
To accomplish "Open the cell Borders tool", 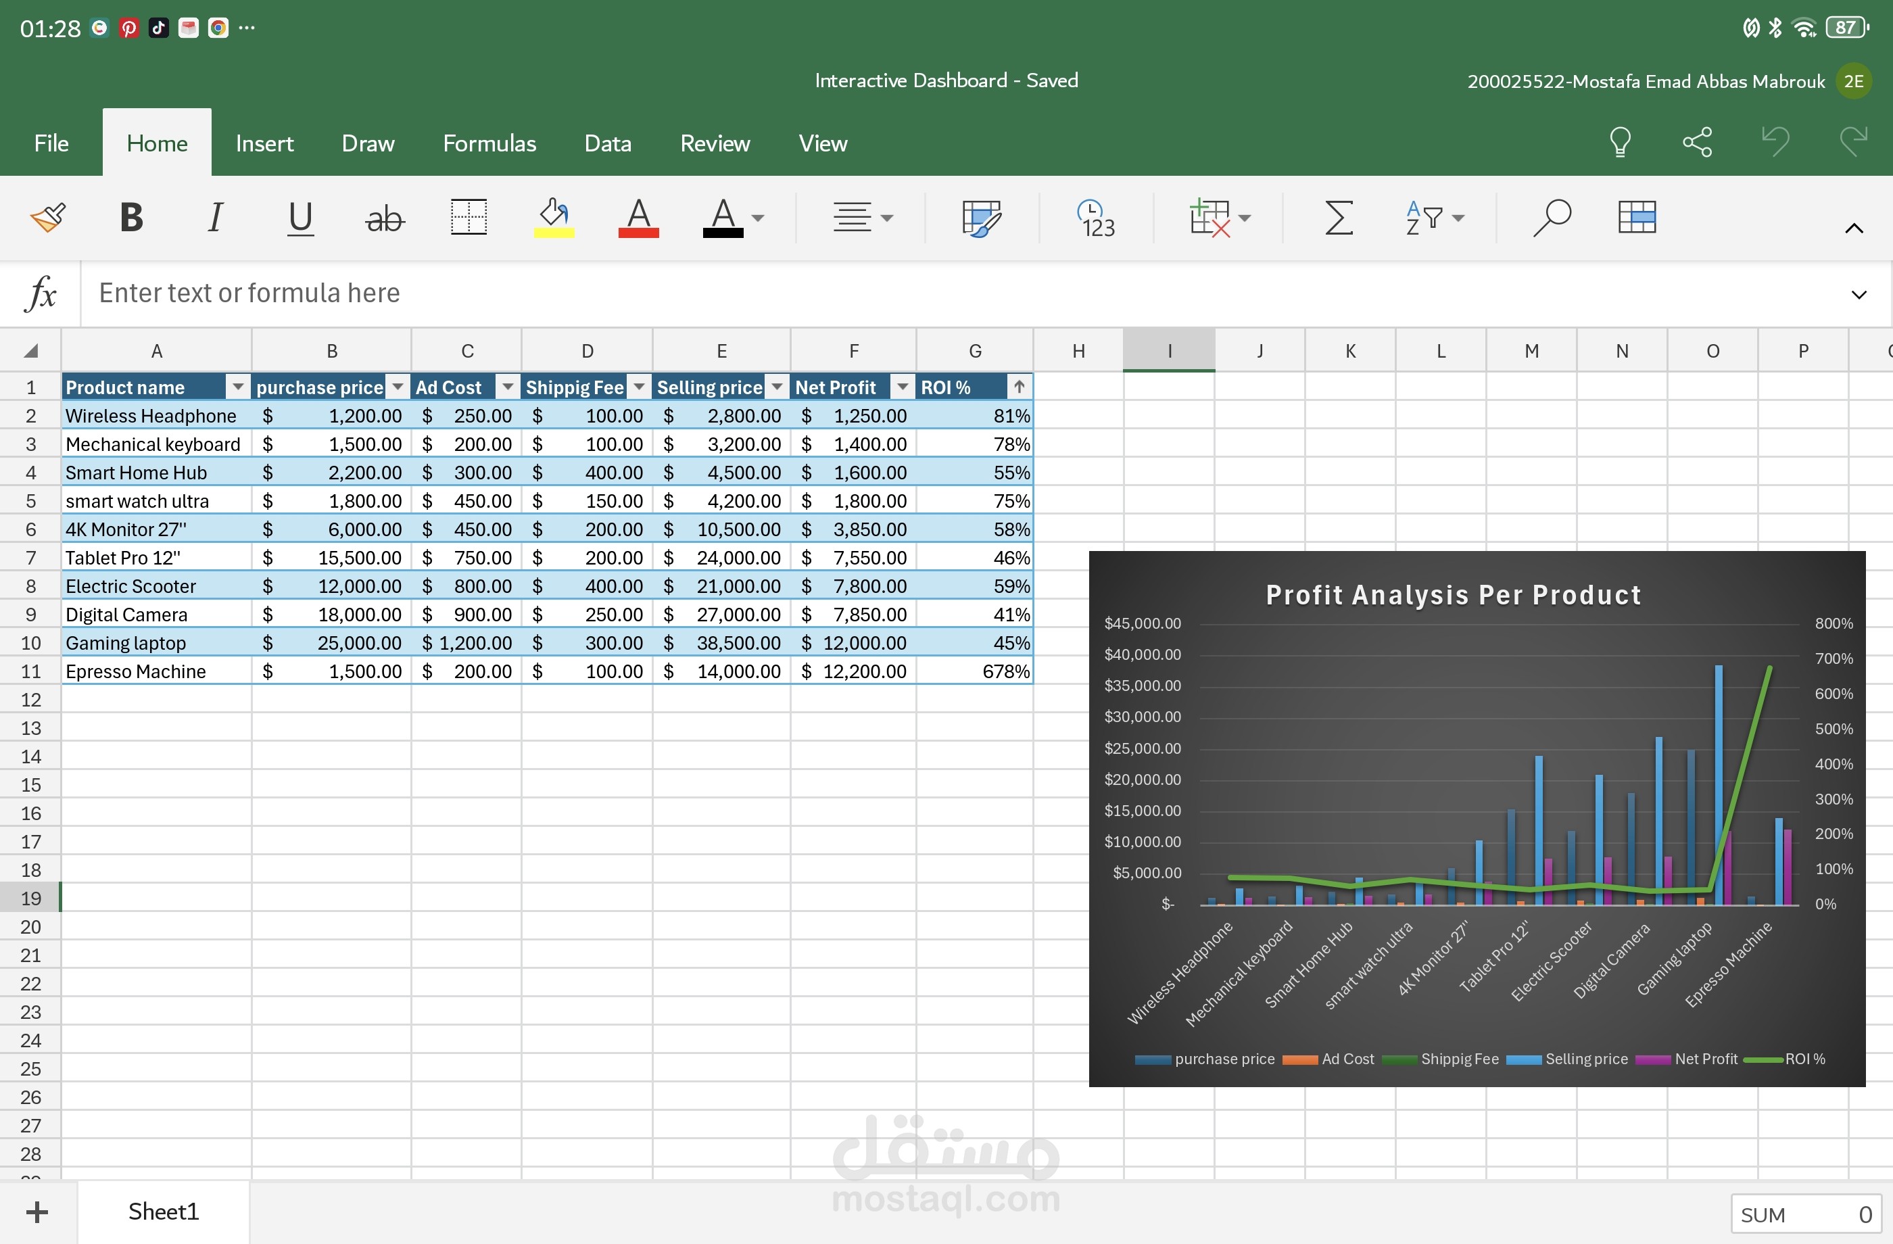I will coord(469,217).
